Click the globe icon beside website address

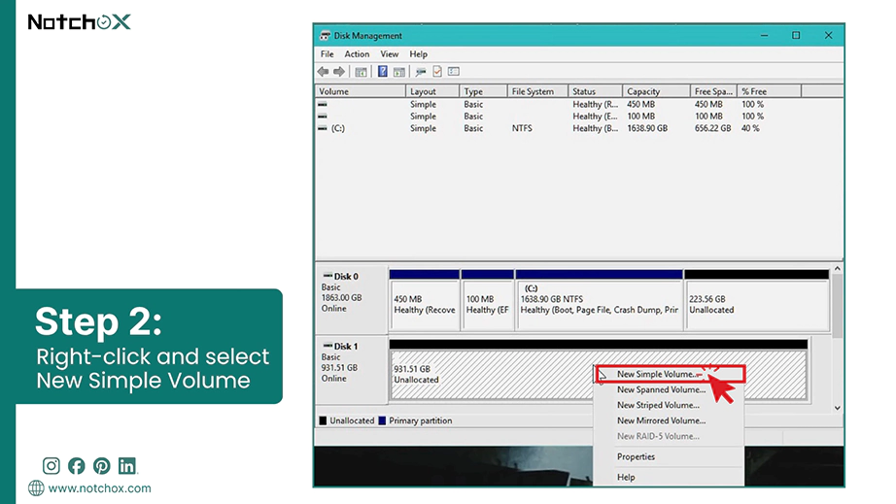(x=36, y=488)
